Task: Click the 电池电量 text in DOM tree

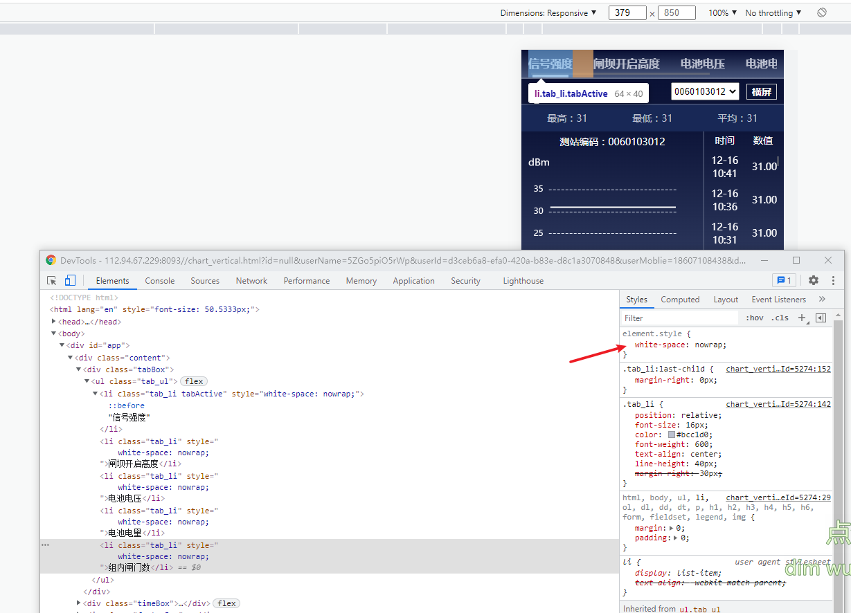Action: [x=125, y=533]
